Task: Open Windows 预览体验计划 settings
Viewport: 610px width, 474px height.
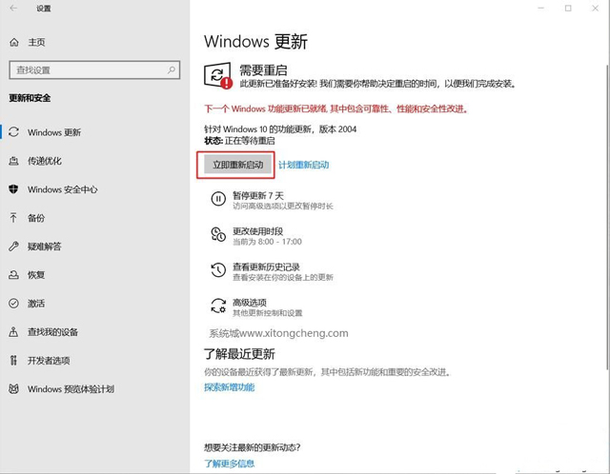Action: pyautogui.click(x=71, y=389)
